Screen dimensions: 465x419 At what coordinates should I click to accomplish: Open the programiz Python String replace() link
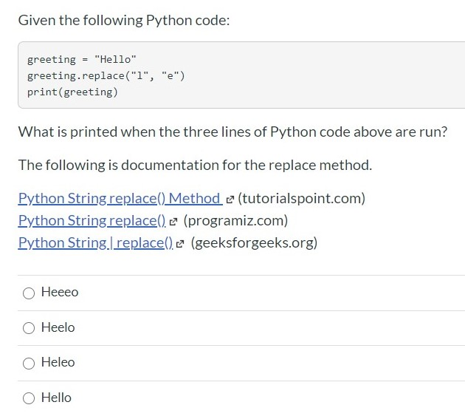(92, 220)
